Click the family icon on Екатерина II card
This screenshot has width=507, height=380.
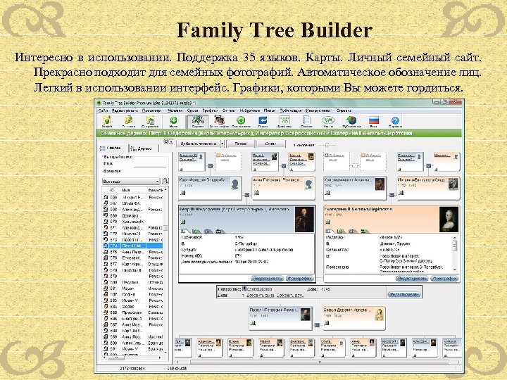point(328,222)
